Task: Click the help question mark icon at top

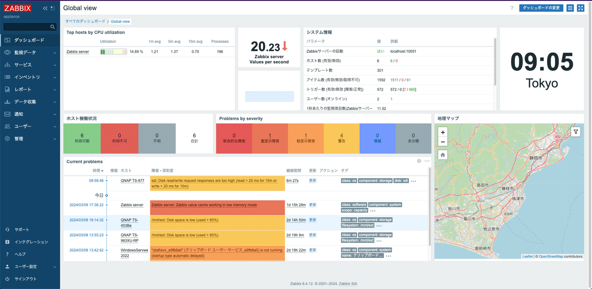Action: click(512, 8)
